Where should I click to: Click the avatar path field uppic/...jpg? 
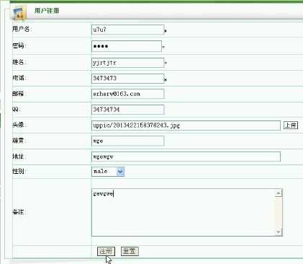click(x=186, y=126)
